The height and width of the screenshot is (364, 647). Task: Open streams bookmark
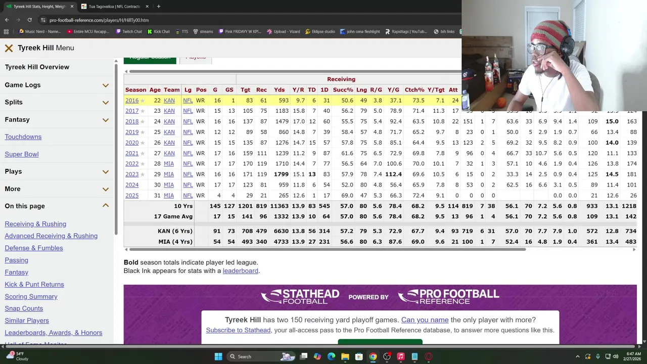point(203,31)
